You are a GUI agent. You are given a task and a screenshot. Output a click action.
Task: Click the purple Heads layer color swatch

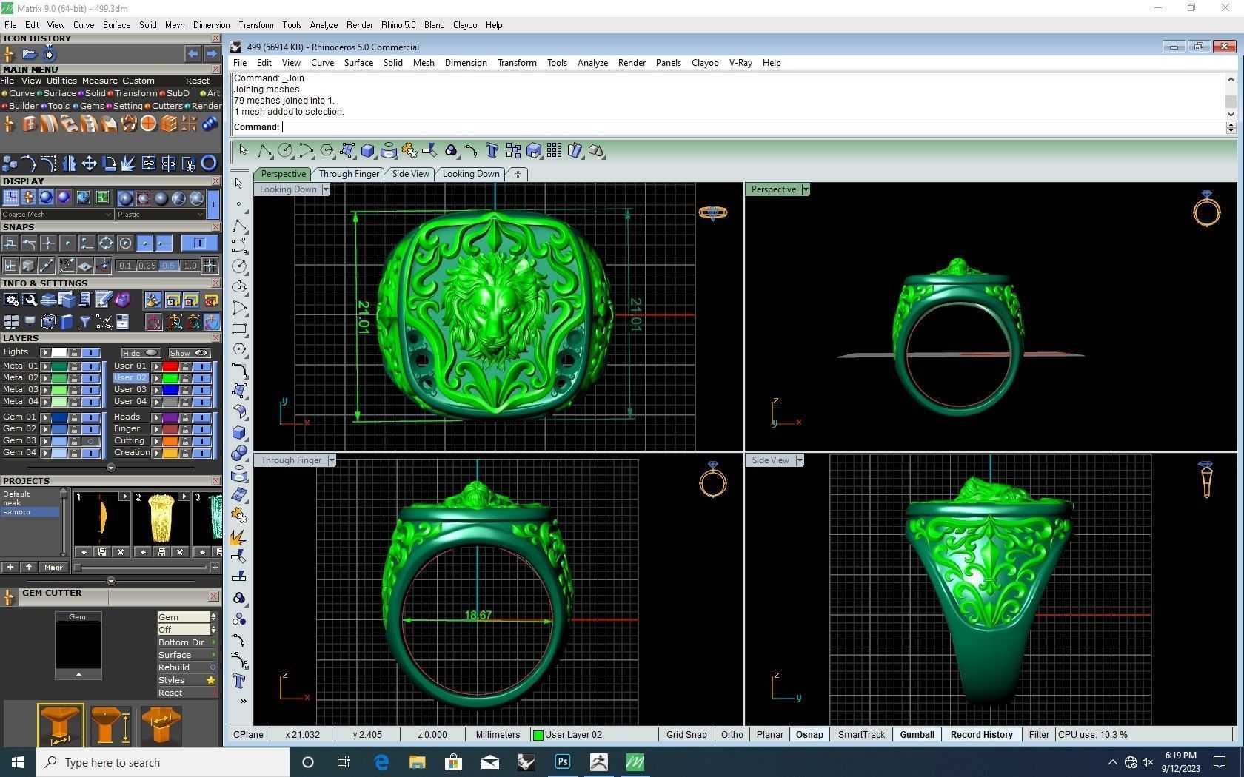[x=170, y=417]
